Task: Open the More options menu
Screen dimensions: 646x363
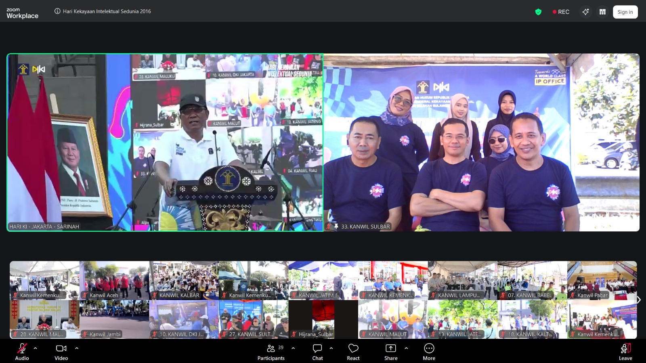Action: point(429,352)
